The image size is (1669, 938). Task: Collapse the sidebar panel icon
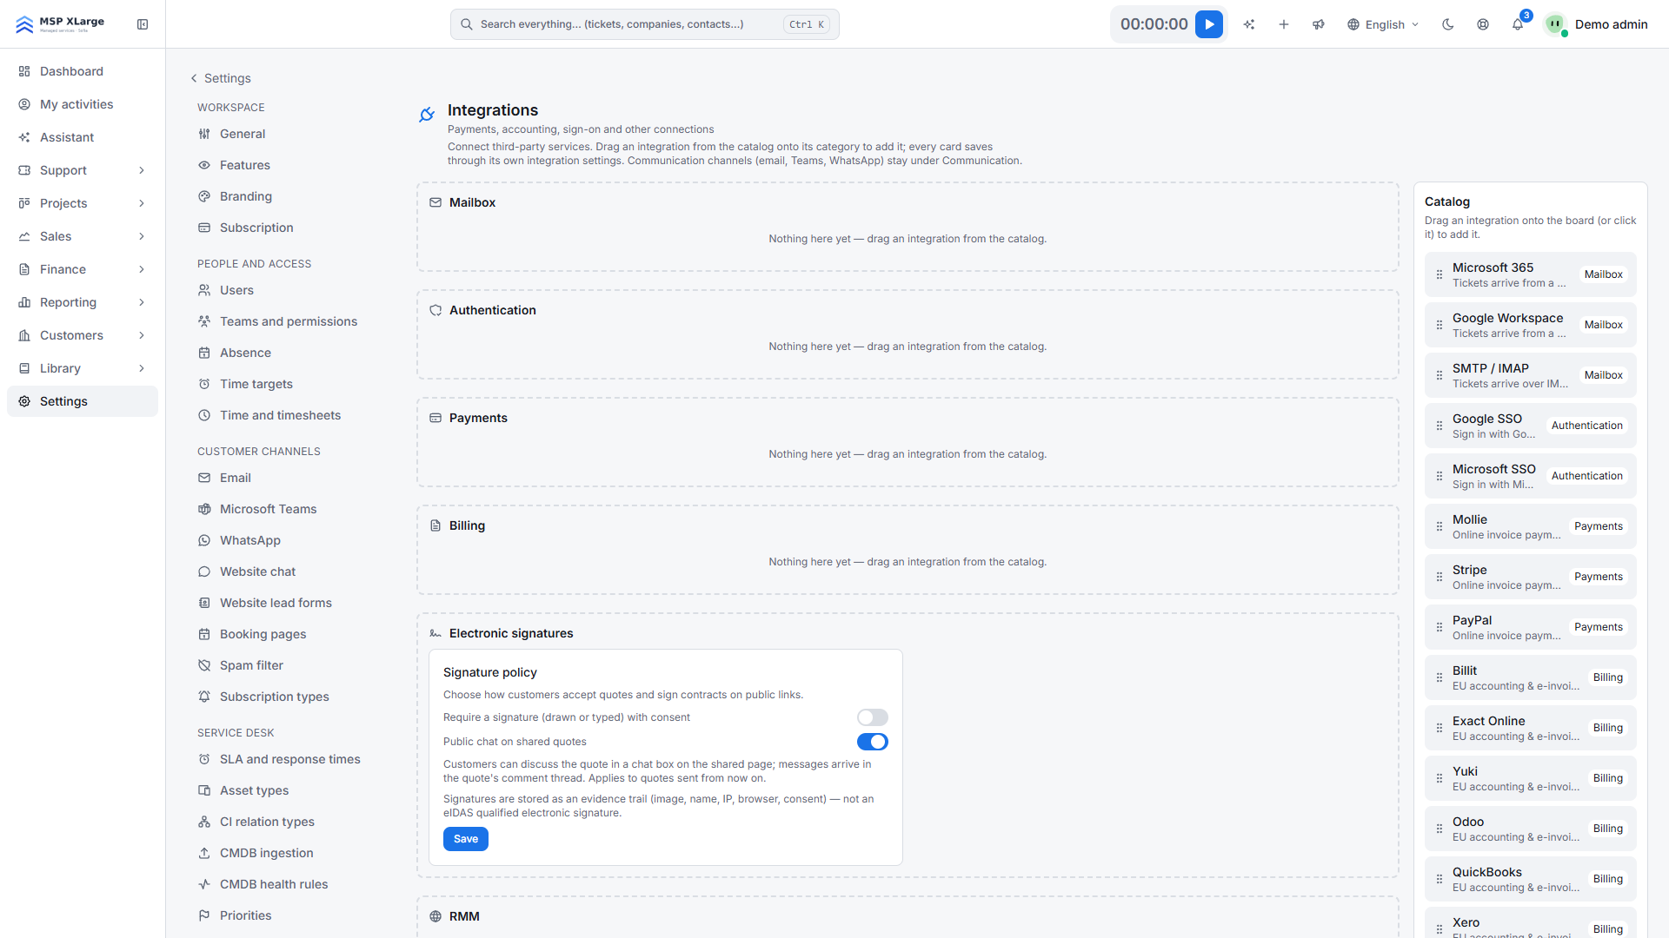[x=143, y=24]
